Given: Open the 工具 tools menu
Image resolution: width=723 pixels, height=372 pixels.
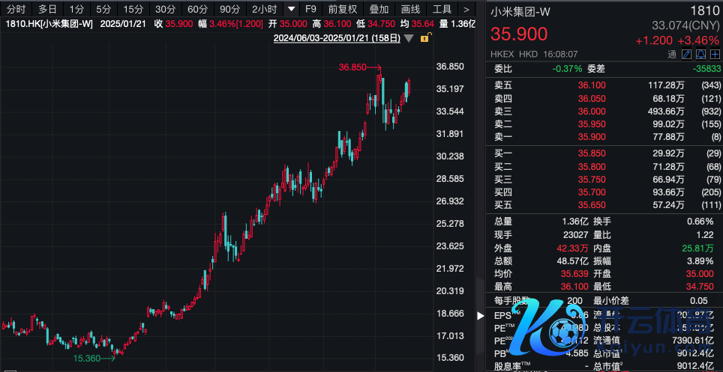Looking at the screenshot, I should pyautogui.click(x=442, y=10).
